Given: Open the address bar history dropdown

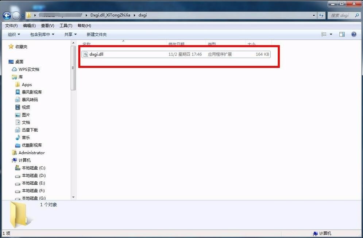Looking at the screenshot, I should pos(314,15).
